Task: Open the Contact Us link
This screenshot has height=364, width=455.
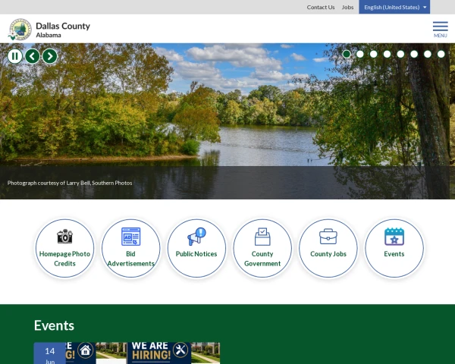Action: tap(321, 8)
